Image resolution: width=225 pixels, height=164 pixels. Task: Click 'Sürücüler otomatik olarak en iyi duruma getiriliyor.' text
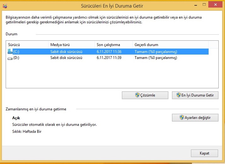[55, 125]
